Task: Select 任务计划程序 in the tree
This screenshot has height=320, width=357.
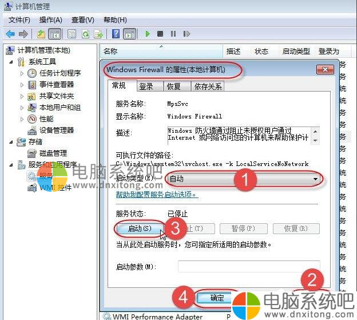Action: [x=60, y=73]
